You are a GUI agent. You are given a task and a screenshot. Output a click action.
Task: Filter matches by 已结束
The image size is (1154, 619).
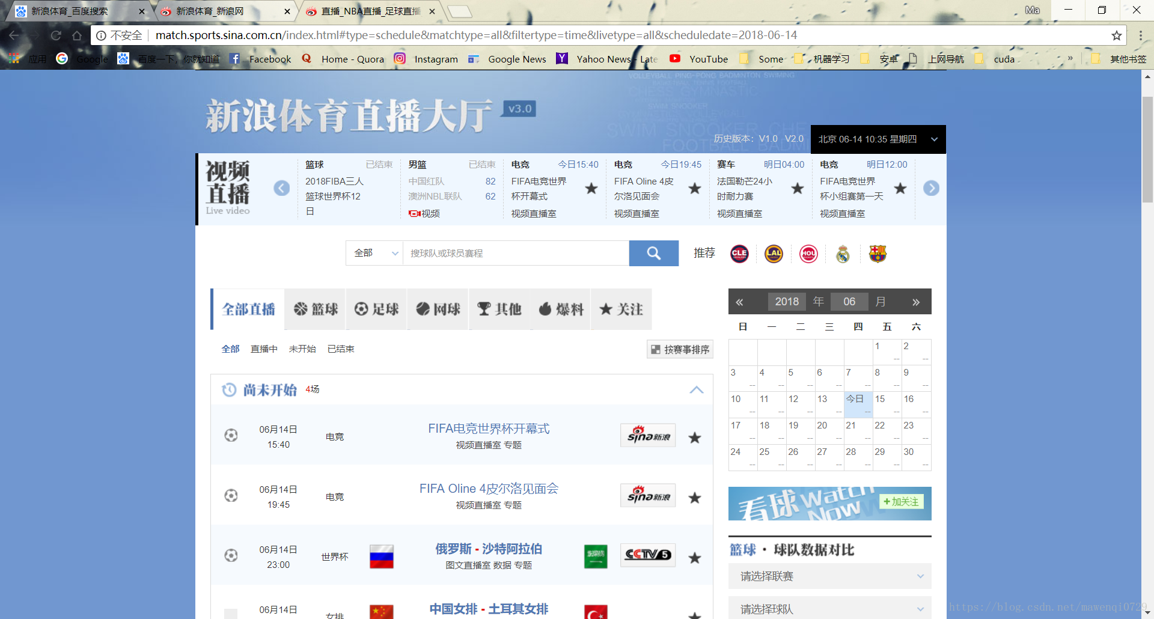pos(341,349)
